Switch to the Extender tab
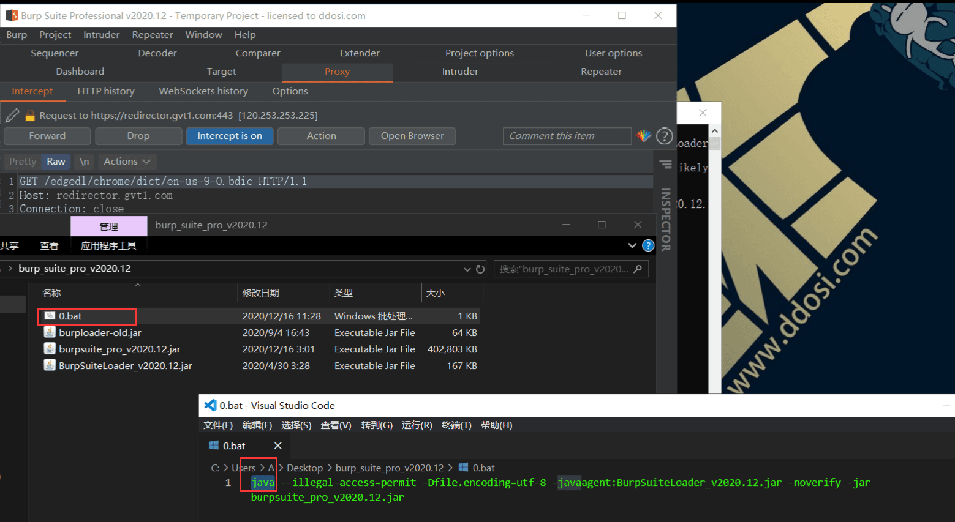 [360, 53]
